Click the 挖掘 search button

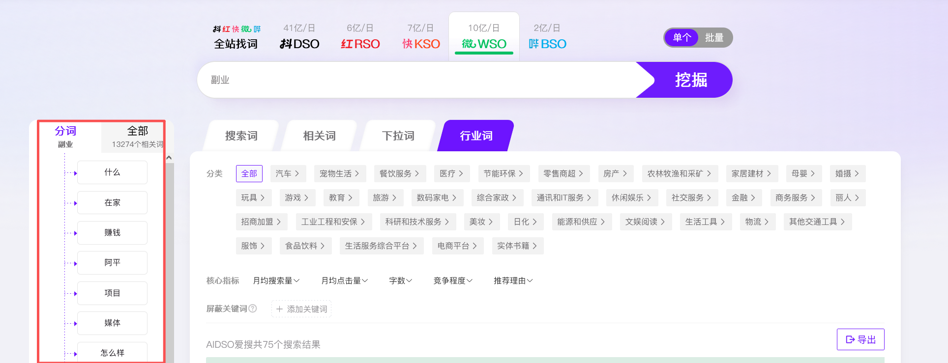pos(690,80)
